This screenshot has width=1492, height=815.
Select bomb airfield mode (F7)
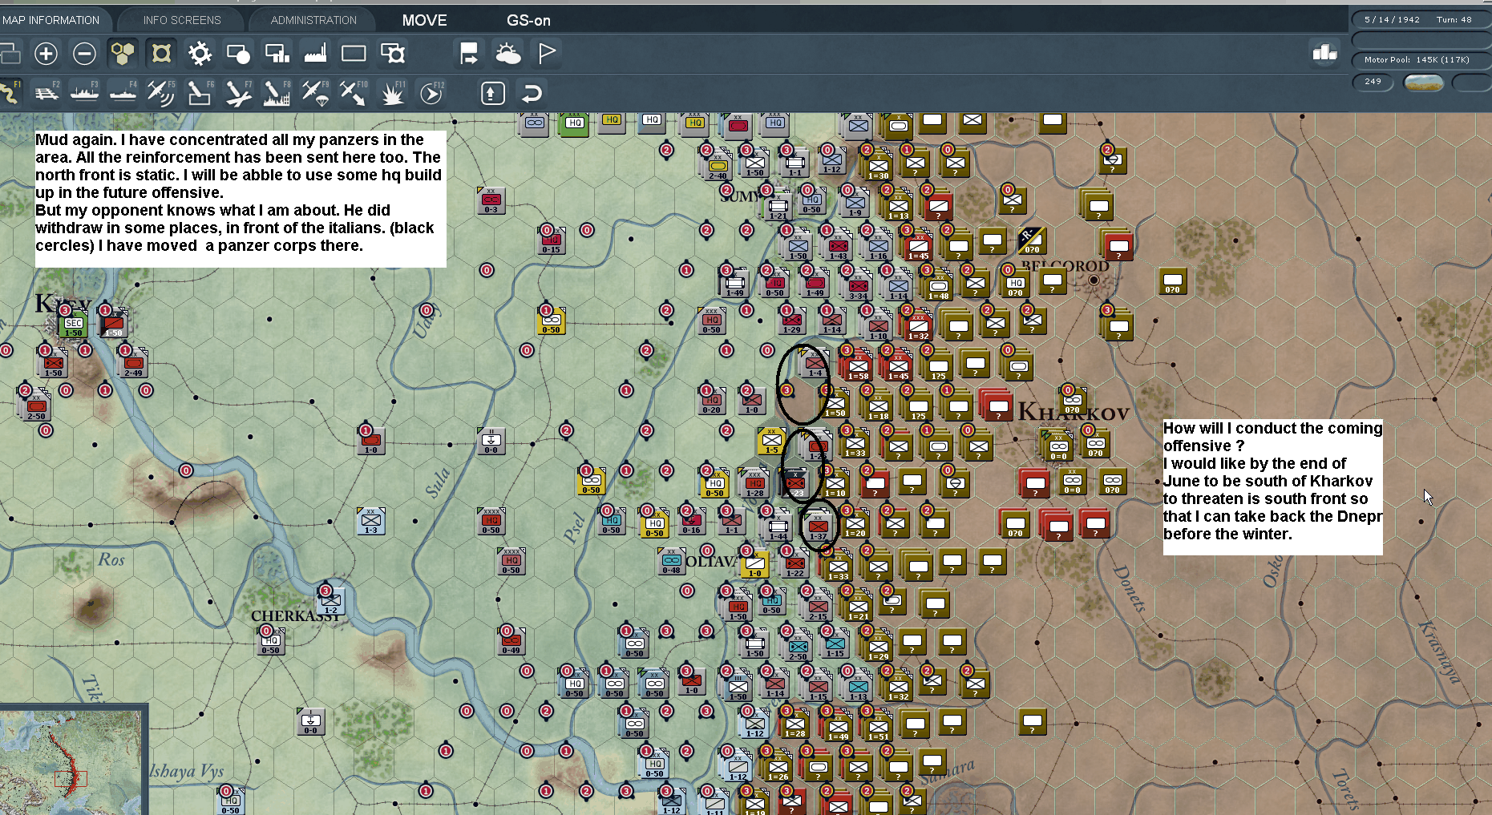(x=238, y=94)
